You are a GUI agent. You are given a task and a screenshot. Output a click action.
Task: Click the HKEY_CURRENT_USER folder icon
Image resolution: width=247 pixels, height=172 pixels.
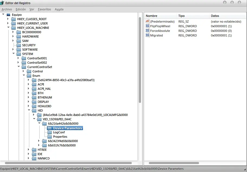[x=14, y=23]
